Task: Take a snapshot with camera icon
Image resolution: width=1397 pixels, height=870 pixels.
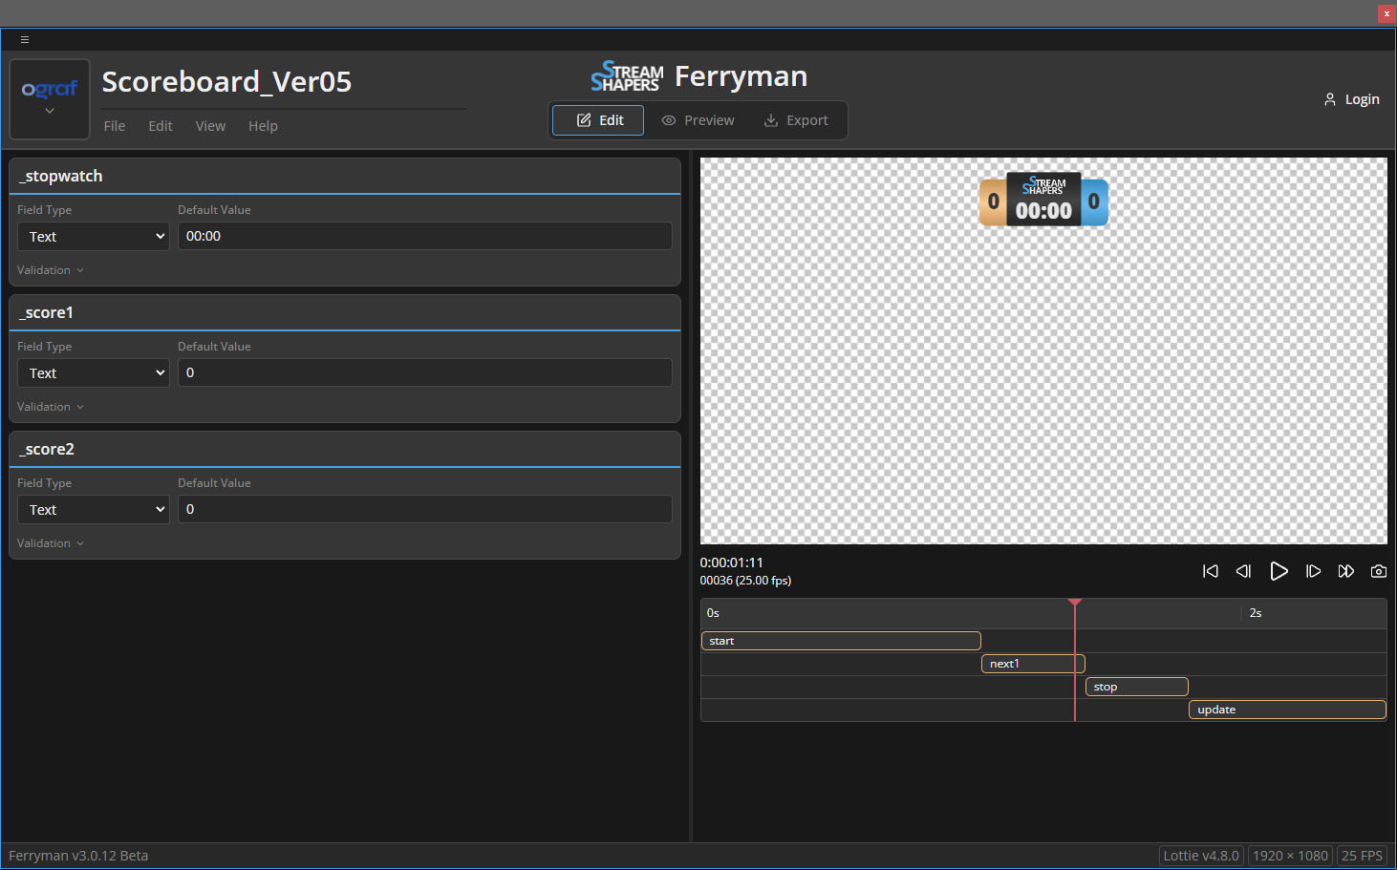Action: tap(1379, 571)
